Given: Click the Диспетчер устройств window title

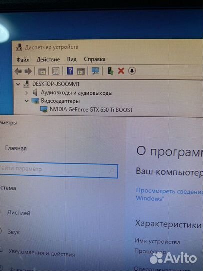Looking at the screenshot, I should tap(51, 47).
